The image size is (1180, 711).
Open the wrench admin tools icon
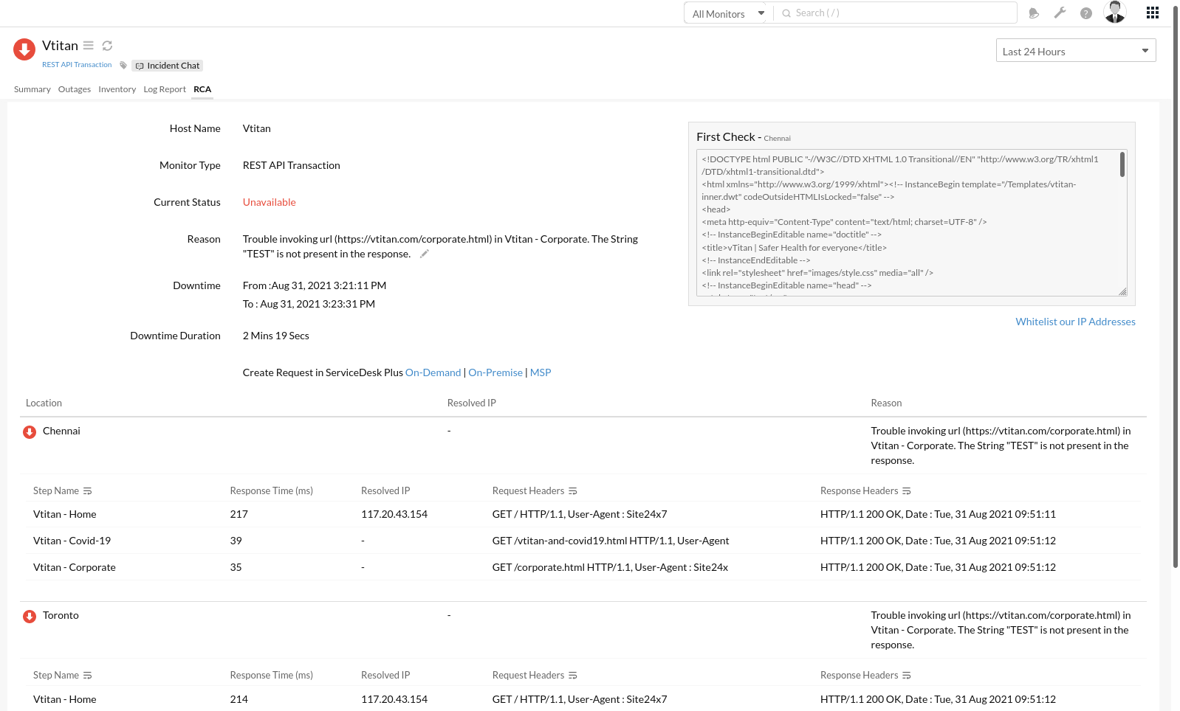(1060, 13)
